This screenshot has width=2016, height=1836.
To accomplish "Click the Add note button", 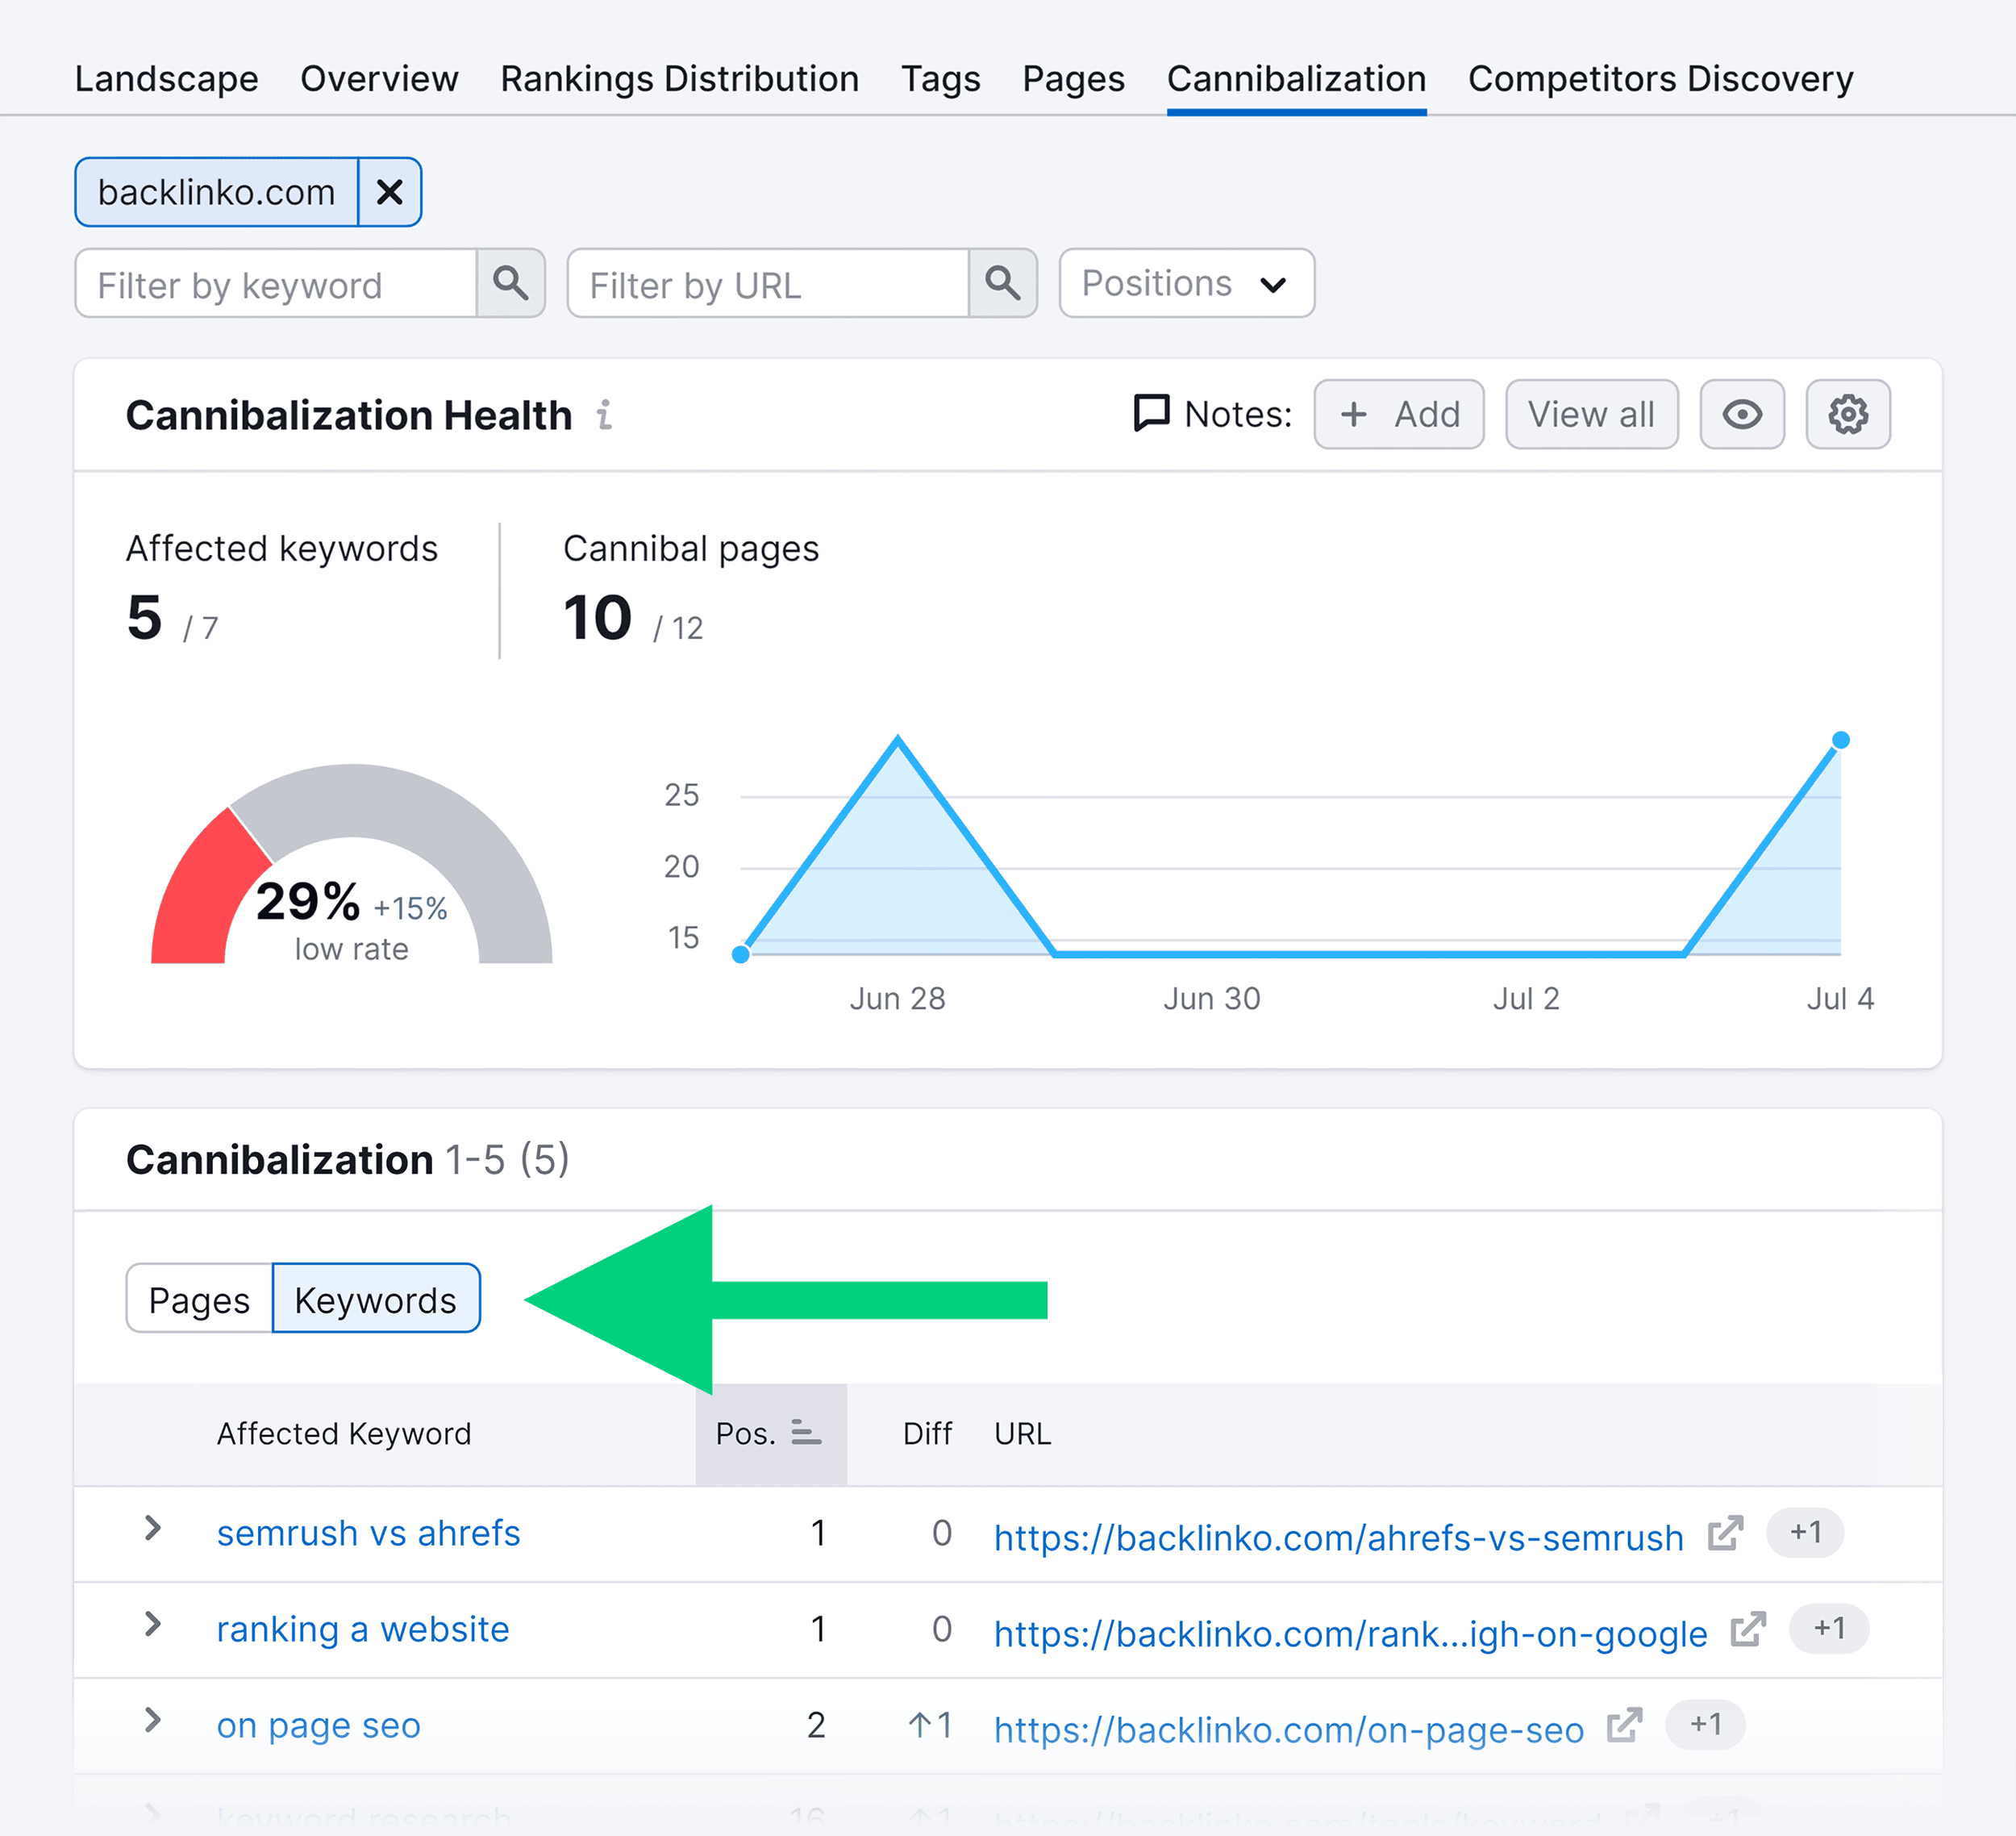I will point(1398,414).
